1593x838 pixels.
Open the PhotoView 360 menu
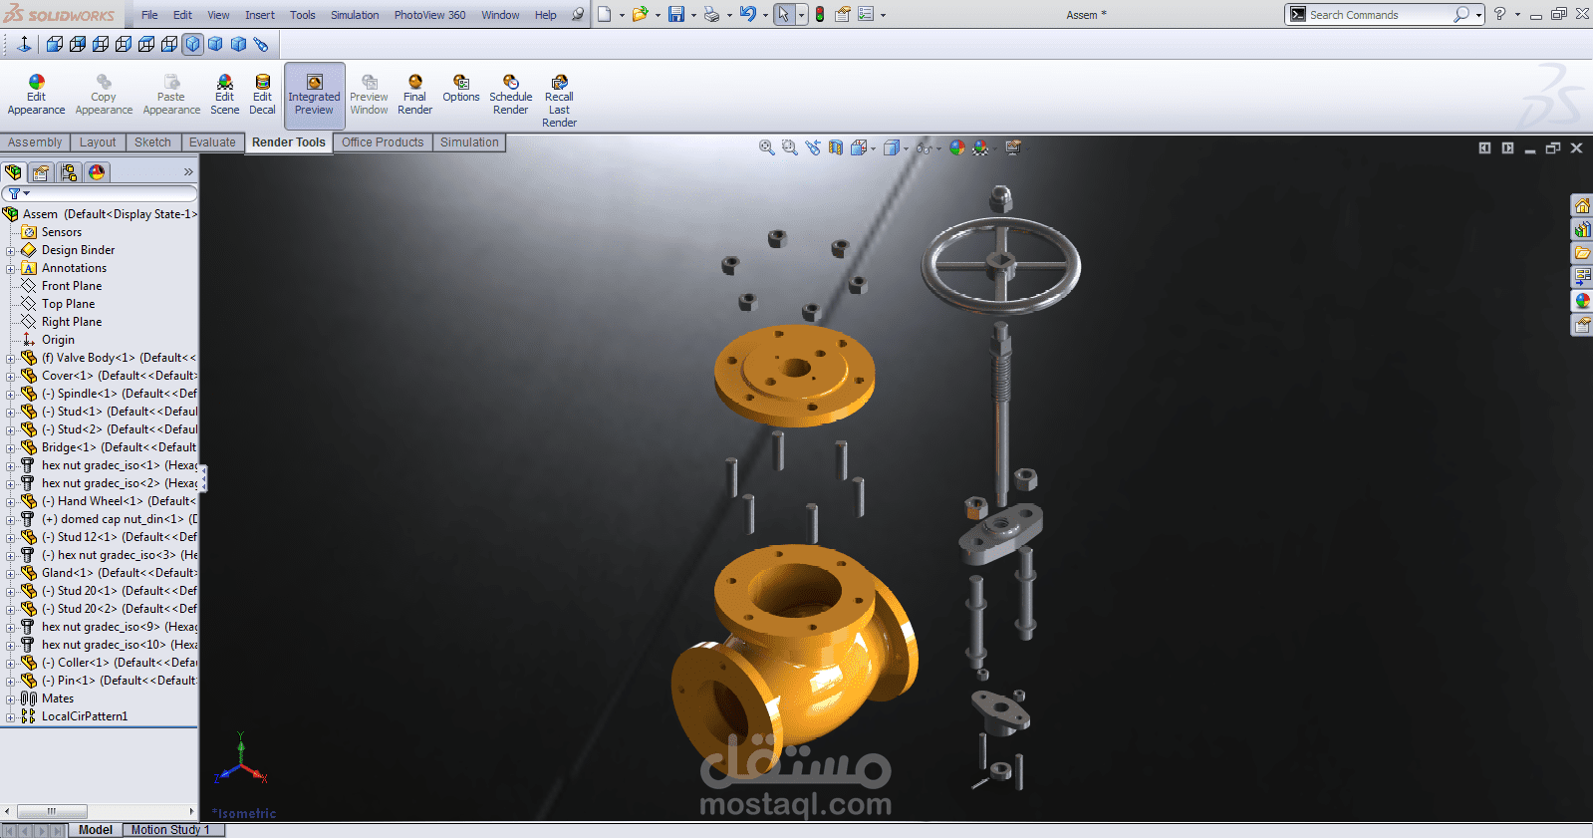pos(429,15)
